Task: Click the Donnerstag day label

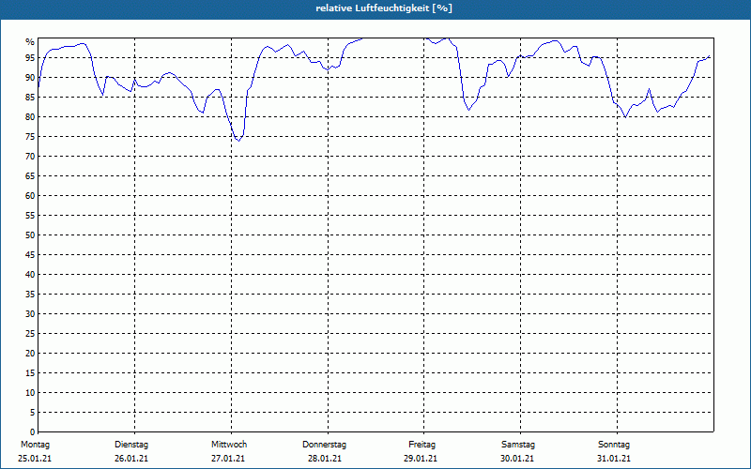Action: 324,445
